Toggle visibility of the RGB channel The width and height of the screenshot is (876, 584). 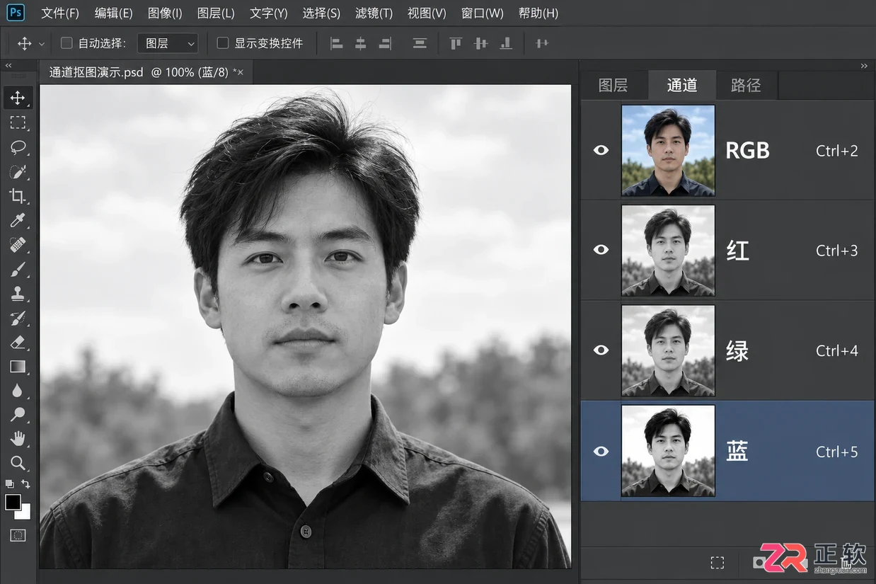click(x=601, y=150)
